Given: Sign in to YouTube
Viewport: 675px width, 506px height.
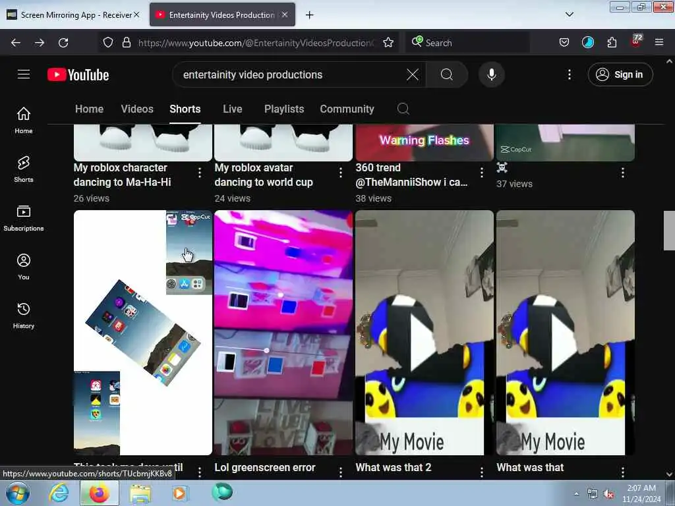Looking at the screenshot, I should (x=620, y=75).
